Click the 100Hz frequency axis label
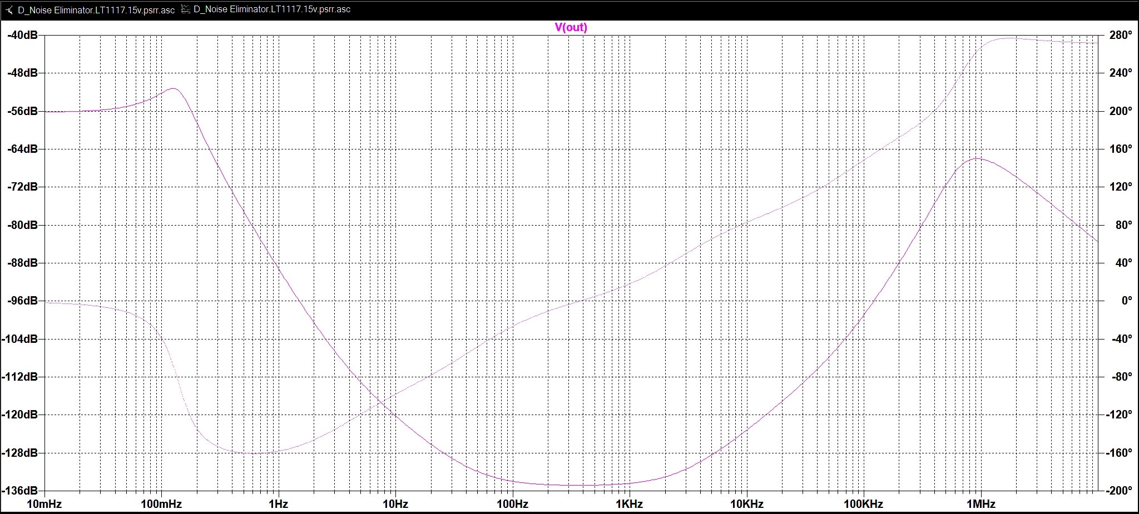This screenshot has height=514, width=1139. (512, 505)
